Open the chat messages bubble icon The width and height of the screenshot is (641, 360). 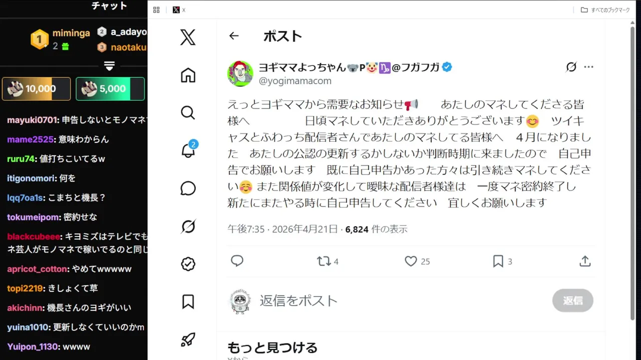pyautogui.click(x=188, y=188)
